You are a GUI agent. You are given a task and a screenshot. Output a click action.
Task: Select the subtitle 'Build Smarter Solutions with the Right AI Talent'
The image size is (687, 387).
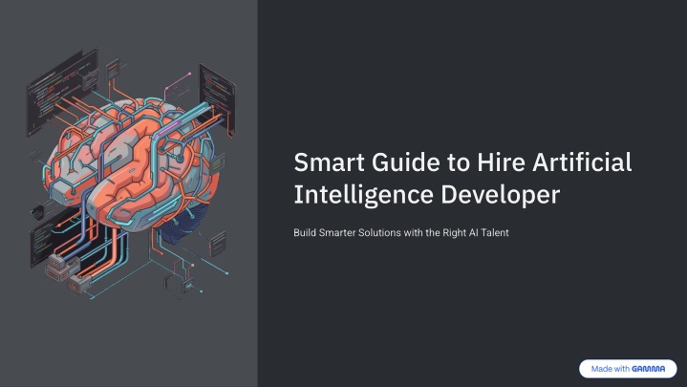tap(401, 233)
